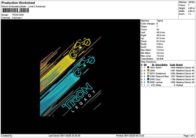The width and height of the screenshot is (196, 138).
Task: Pick the Peacock Blue color swatch
Action: [x=148, y=76]
